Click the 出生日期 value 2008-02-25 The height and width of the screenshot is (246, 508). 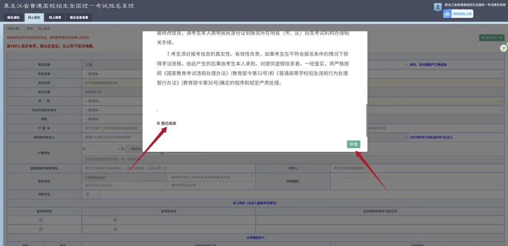pyautogui.click(x=93, y=92)
